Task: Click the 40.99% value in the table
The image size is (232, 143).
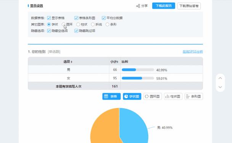Action: (162, 70)
